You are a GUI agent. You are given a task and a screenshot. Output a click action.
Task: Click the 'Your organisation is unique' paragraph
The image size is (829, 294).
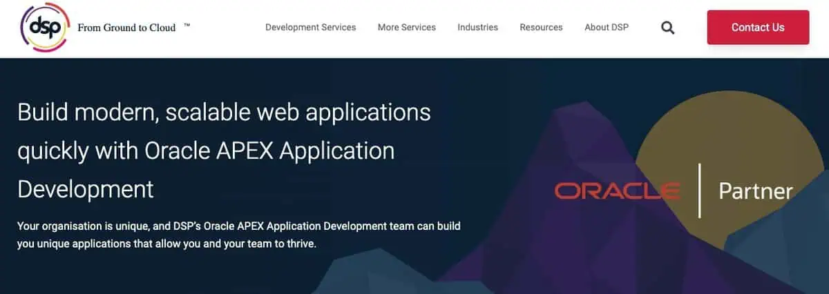tap(239, 235)
